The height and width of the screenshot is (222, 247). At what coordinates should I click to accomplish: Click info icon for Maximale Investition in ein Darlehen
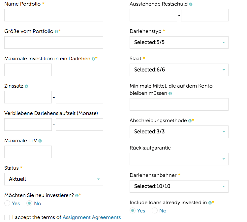[x=93, y=59]
